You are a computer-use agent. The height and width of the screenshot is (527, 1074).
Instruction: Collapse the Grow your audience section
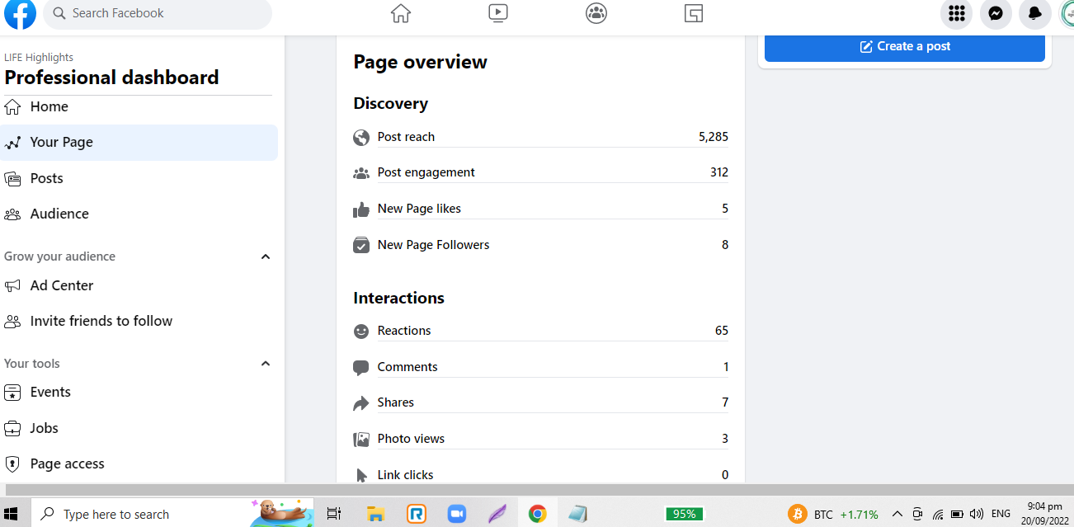point(266,256)
